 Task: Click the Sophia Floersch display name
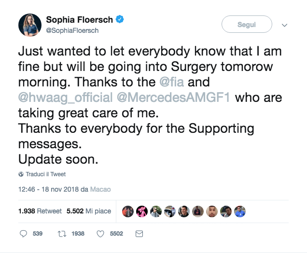click(x=79, y=20)
